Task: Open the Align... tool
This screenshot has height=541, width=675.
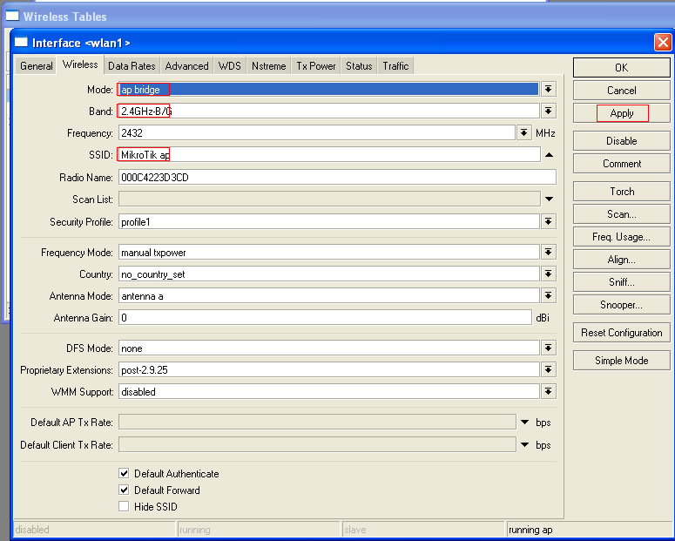Action: (x=621, y=260)
